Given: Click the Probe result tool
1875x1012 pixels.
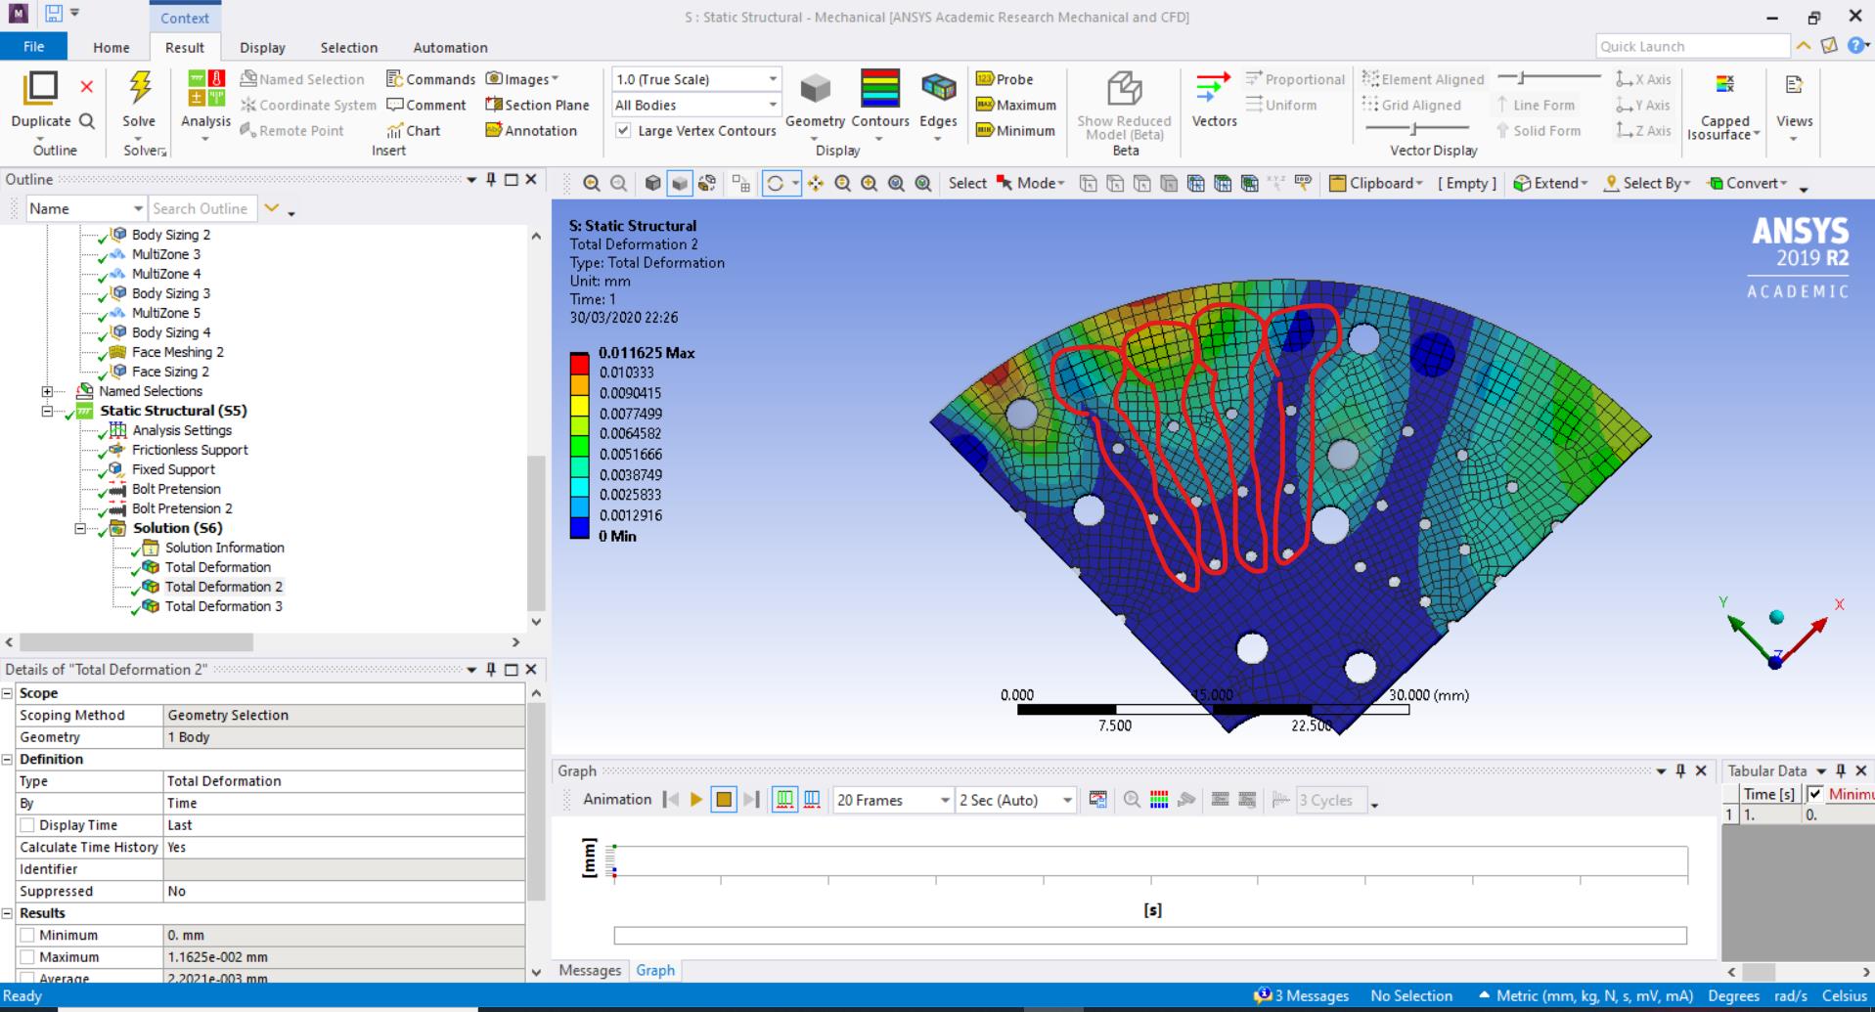Looking at the screenshot, I should [x=1004, y=79].
